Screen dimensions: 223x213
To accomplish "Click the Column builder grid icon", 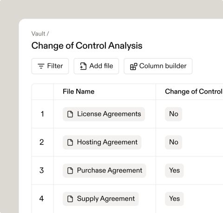I will 133,67.
